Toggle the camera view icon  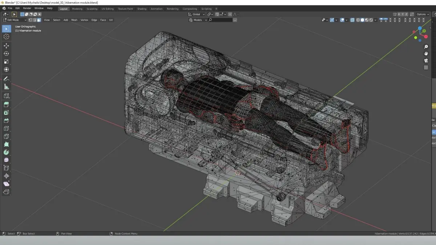point(426,61)
